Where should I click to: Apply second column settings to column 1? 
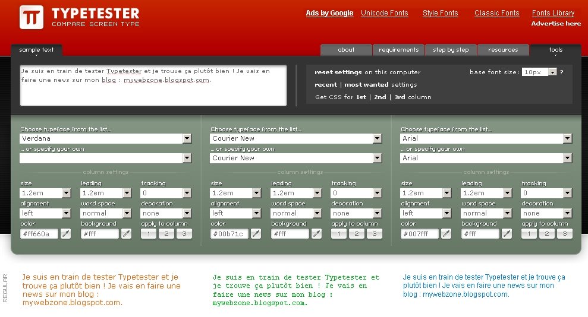pyautogui.click(x=339, y=234)
